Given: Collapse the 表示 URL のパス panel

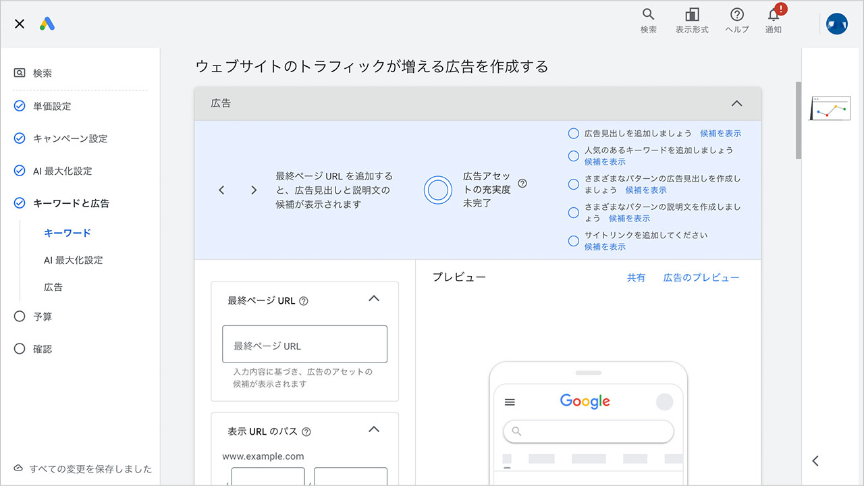Looking at the screenshot, I should click(374, 429).
